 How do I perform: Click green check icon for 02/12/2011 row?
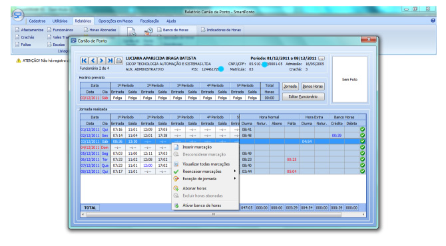tap(362, 136)
